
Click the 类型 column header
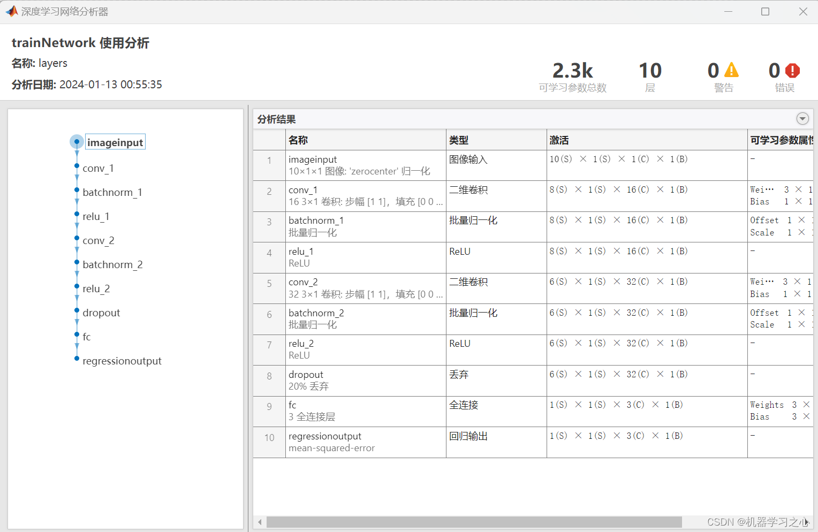[496, 140]
